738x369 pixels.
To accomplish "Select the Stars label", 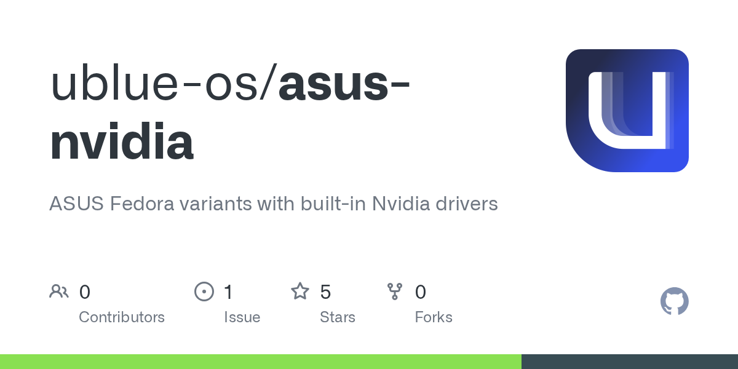I will coord(338,317).
